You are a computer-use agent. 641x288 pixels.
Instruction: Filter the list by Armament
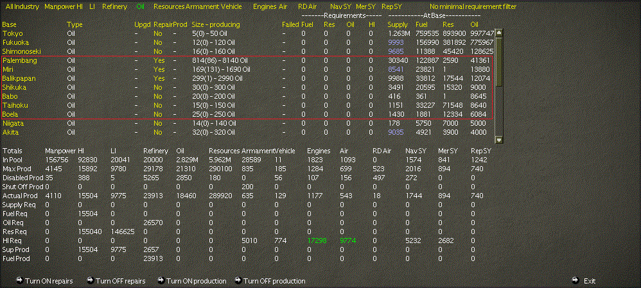pos(202,7)
